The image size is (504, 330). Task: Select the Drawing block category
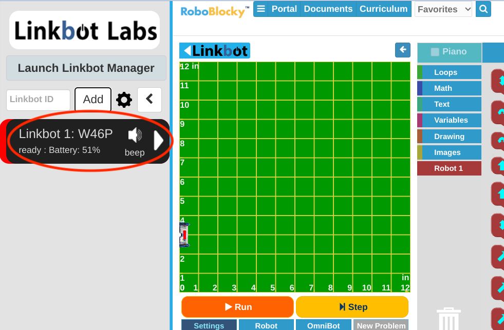[x=450, y=137]
